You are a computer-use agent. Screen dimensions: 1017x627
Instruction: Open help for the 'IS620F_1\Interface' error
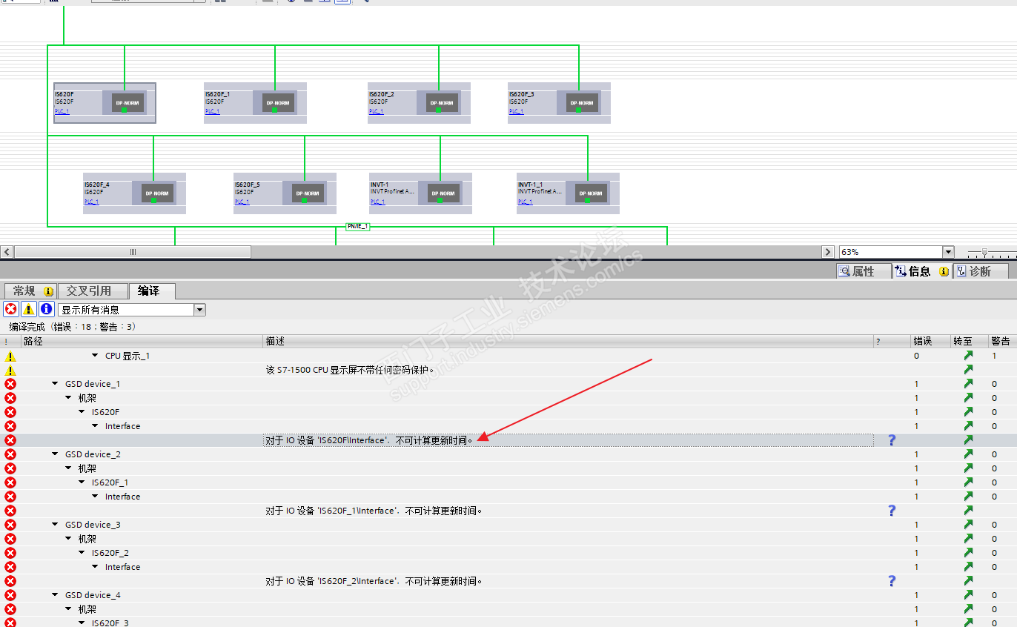892,511
